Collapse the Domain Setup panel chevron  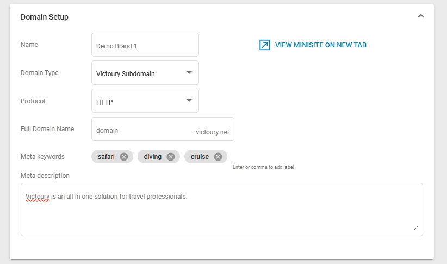click(420, 16)
